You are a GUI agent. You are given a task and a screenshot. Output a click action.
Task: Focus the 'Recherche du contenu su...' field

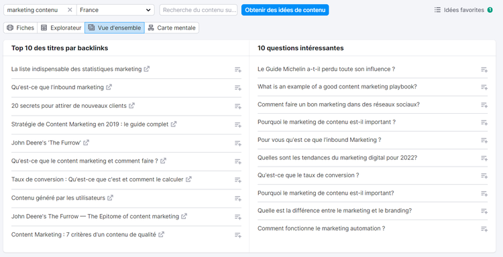point(199,10)
